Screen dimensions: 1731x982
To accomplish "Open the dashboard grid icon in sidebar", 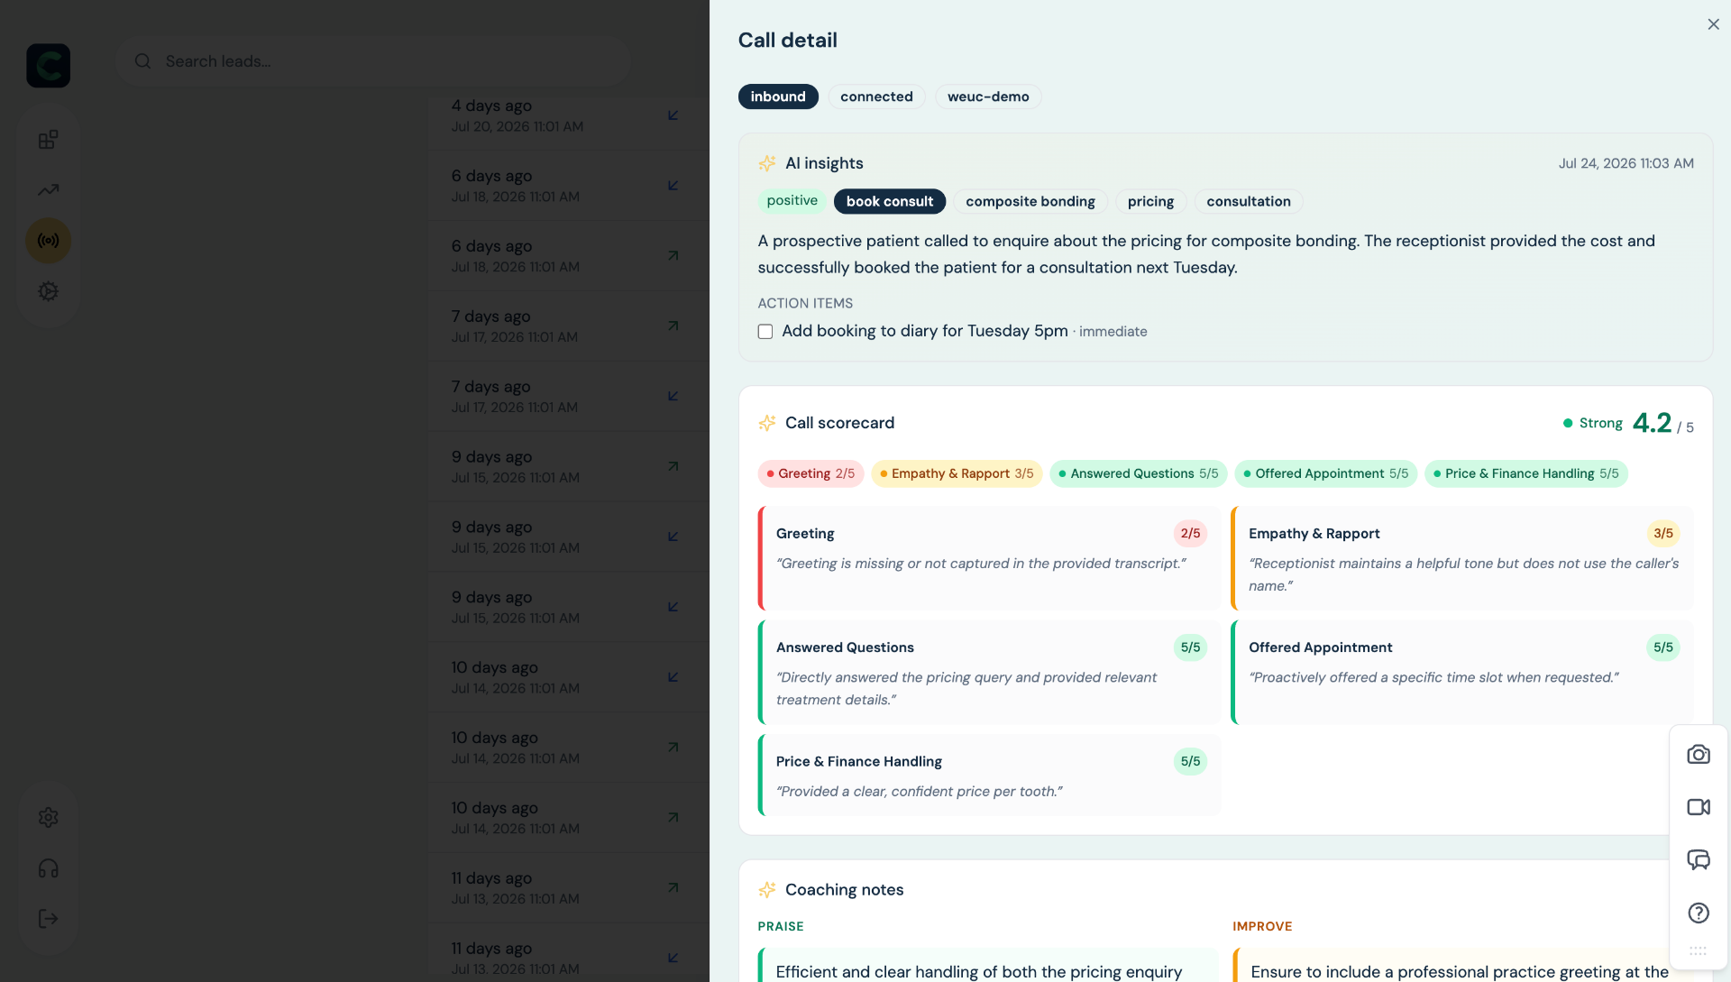I will (x=49, y=140).
